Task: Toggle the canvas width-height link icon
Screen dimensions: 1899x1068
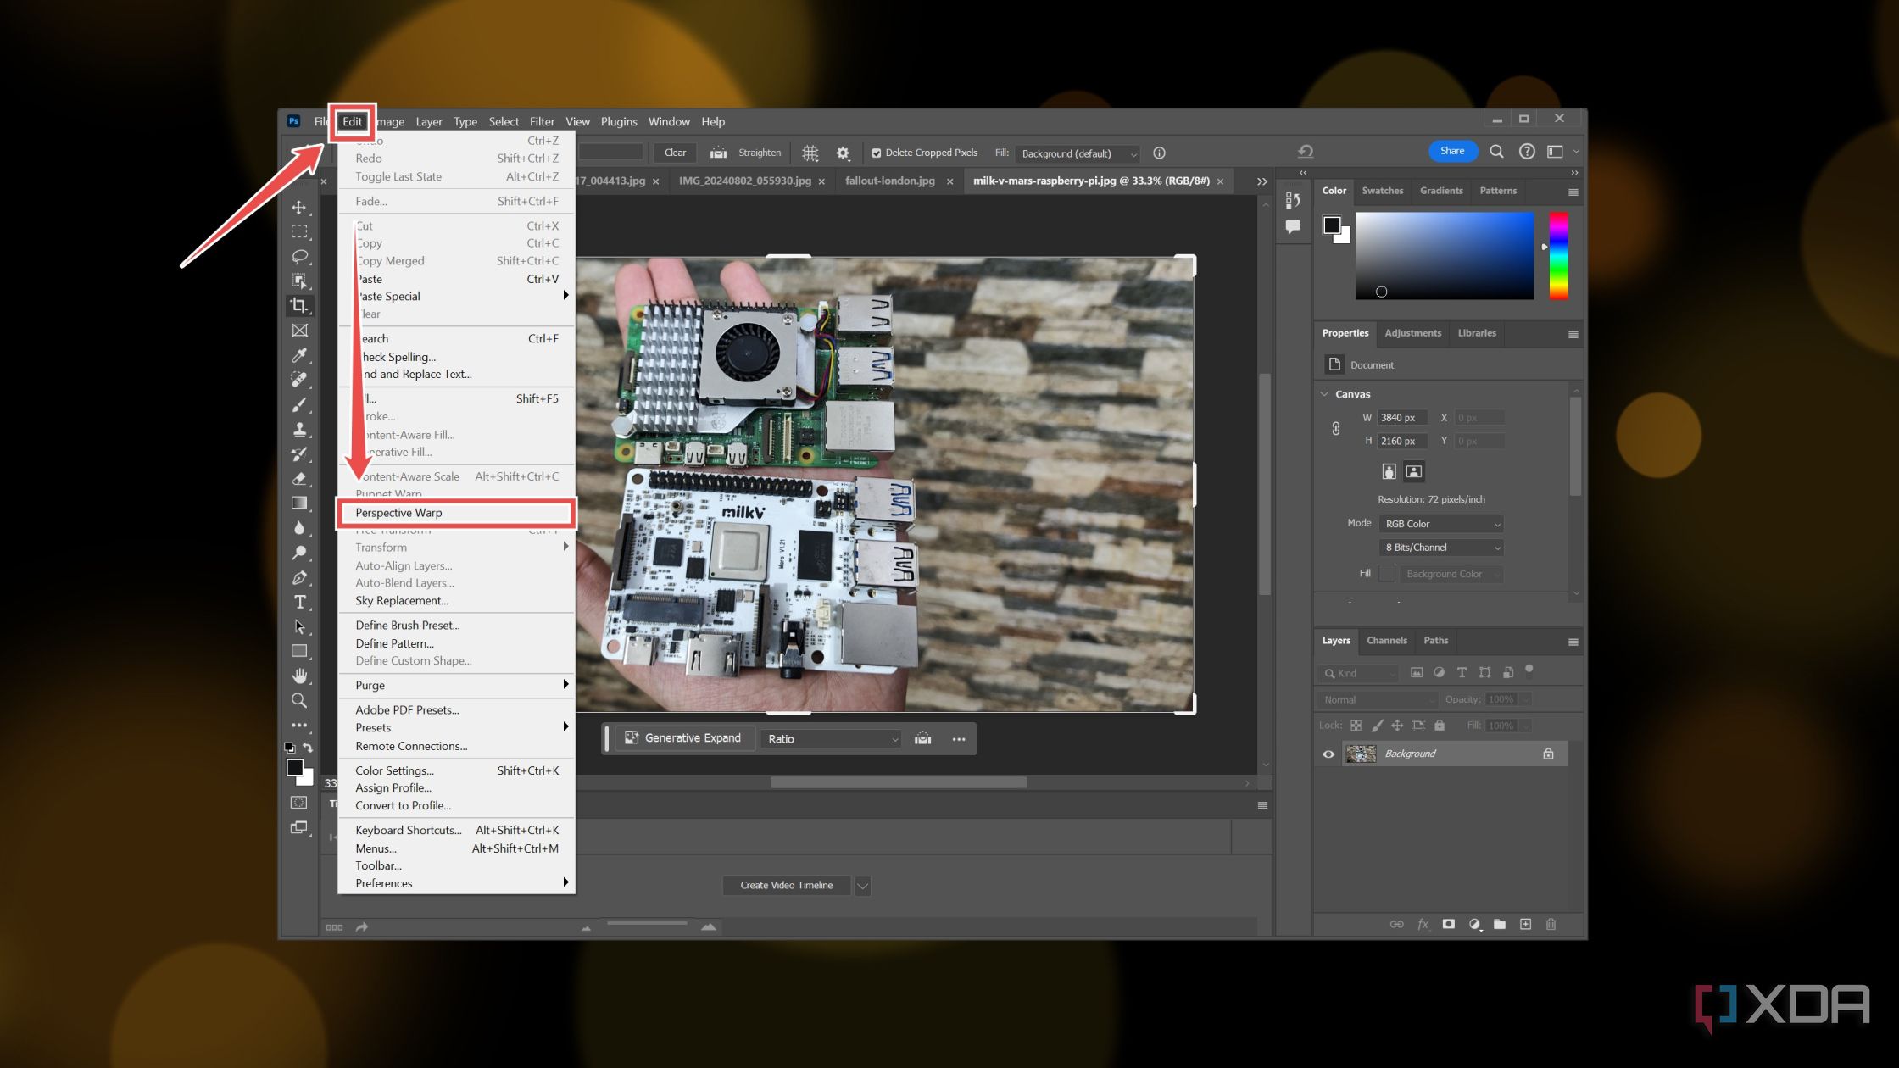Action: coord(1335,429)
